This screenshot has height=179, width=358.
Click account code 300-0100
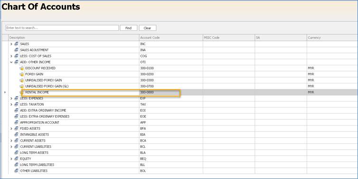[x=147, y=68]
